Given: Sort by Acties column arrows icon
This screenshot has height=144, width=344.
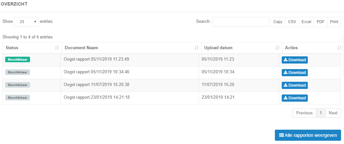Looking at the screenshot, I should point(339,48).
